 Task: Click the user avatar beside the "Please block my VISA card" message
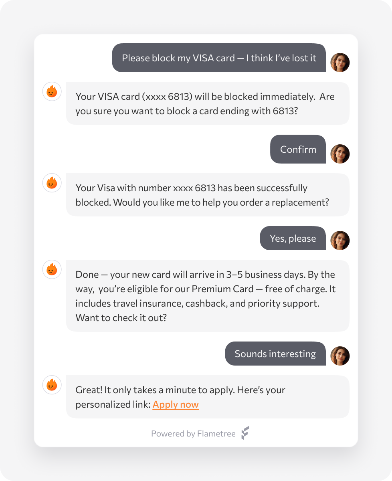pyautogui.click(x=340, y=63)
